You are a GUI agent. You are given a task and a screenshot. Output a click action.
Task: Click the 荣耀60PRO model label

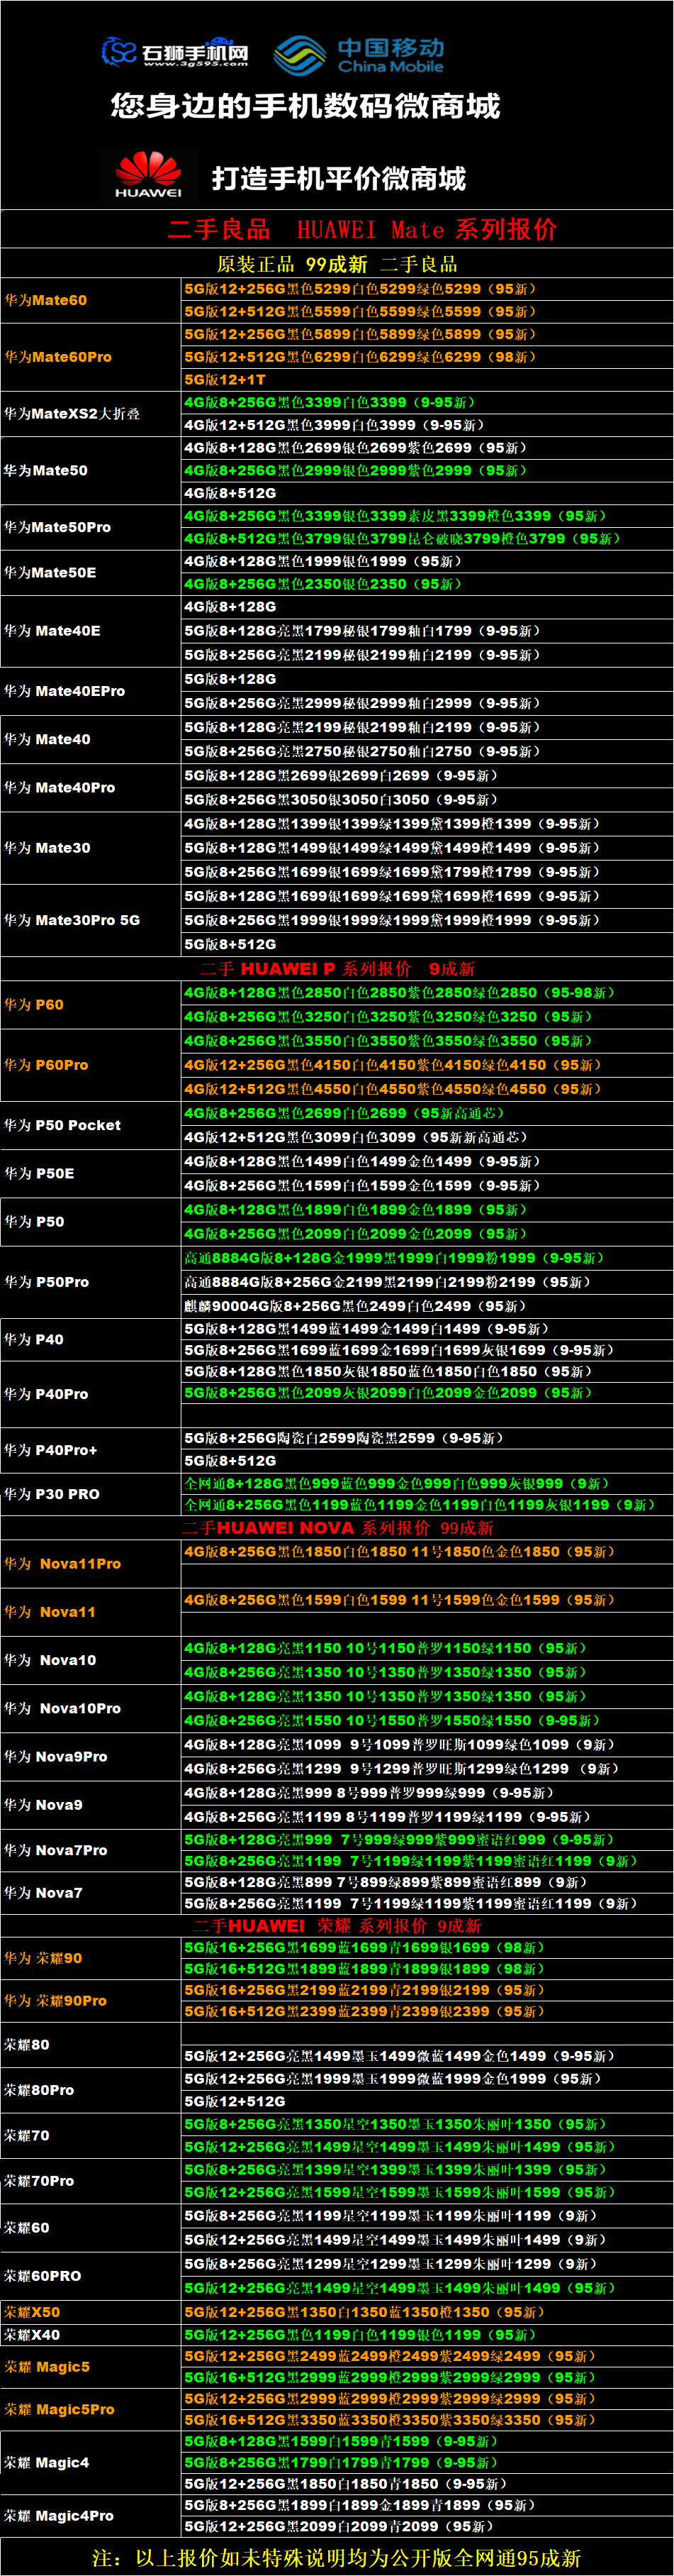point(42,2276)
